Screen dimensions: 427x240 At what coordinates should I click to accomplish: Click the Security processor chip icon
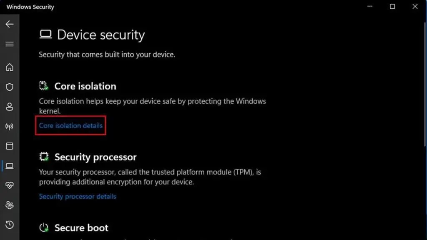tap(44, 157)
